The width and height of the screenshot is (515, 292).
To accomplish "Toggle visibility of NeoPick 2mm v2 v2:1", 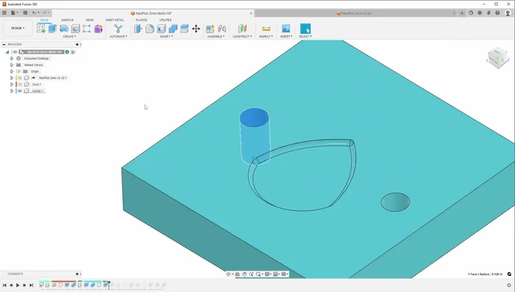I will (20, 78).
